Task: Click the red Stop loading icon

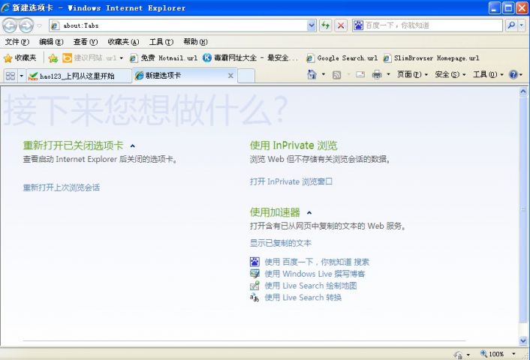Action: tap(341, 25)
